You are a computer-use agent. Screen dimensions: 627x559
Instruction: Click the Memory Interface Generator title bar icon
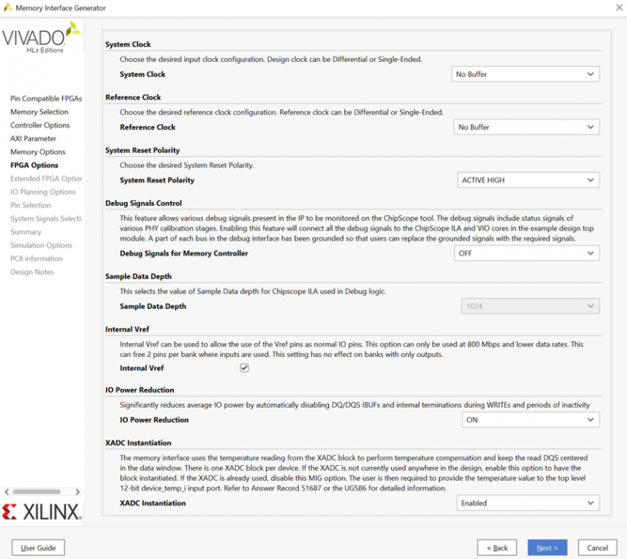(8, 8)
